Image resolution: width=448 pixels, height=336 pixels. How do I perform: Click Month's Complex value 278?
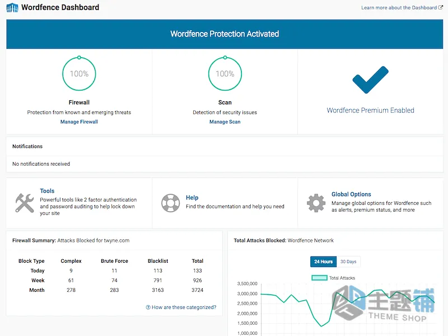click(x=71, y=290)
